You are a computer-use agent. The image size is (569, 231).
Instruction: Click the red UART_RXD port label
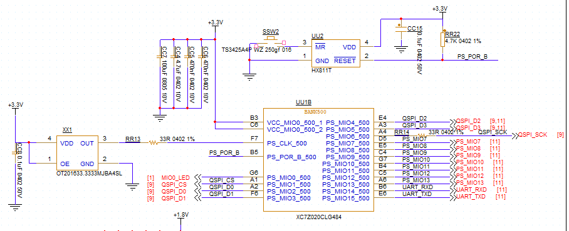[471, 190]
